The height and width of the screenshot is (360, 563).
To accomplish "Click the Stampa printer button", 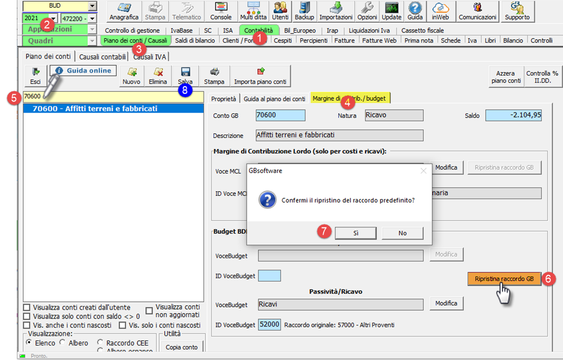I will pyautogui.click(x=214, y=76).
